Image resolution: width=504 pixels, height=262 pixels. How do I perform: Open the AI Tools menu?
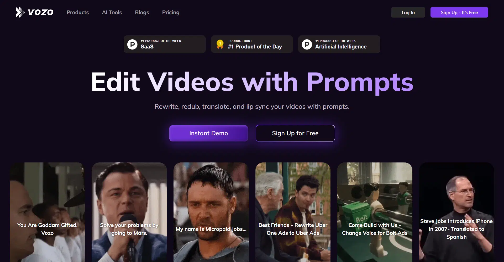[112, 12]
